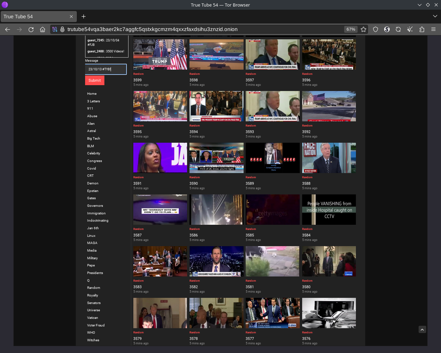Image resolution: width=441 pixels, height=353 pixels.
Task: Open the 911 category
Action: [90, 109]
